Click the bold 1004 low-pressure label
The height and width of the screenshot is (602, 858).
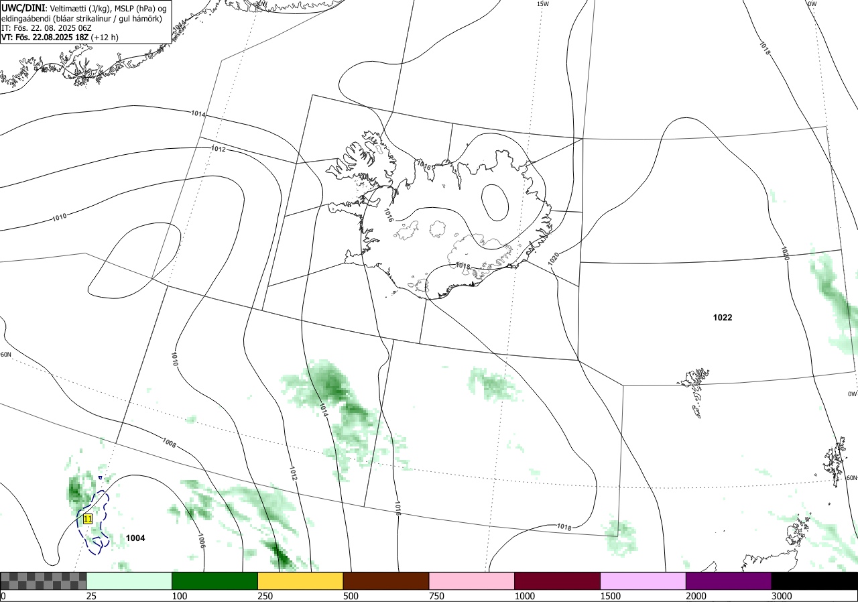[135, 538]
